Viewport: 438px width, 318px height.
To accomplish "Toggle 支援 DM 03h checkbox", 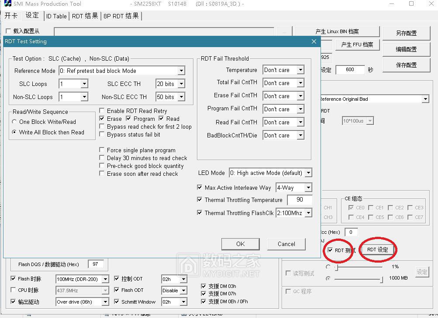I will coord(203,286).
